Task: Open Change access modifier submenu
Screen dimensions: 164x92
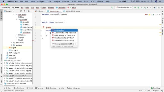Action: coord(64,44)
